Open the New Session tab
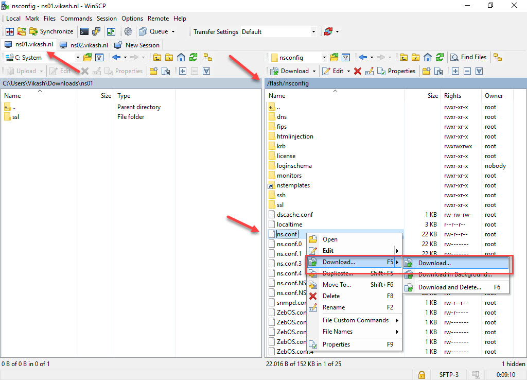 pos(137,45)
